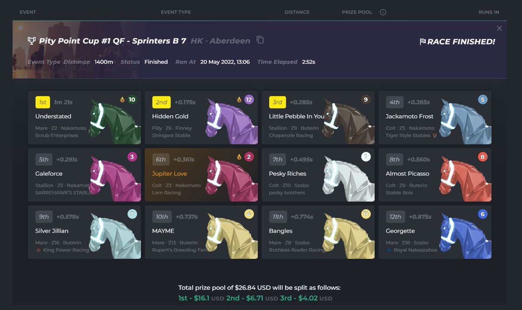Click the flame icon on Understated's card
Screen dimensions: 522x310
click(x=122, y=99)
